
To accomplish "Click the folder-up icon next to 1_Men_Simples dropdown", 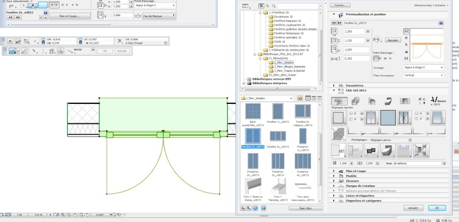I will (299, 98).
